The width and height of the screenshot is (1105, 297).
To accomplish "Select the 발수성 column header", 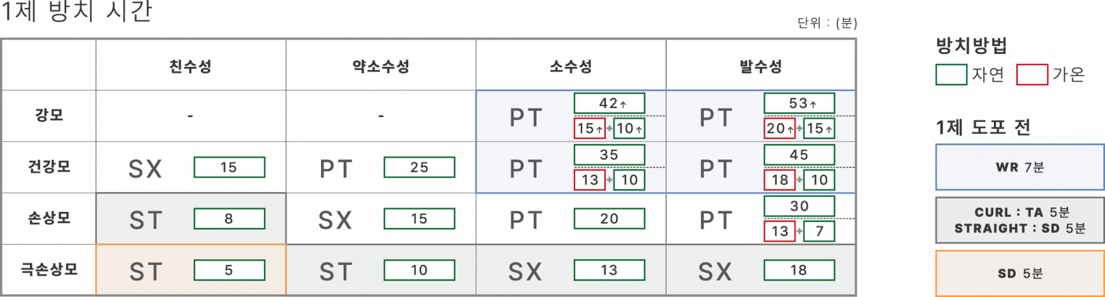I will pyautogui.click(x=760, y=66).
